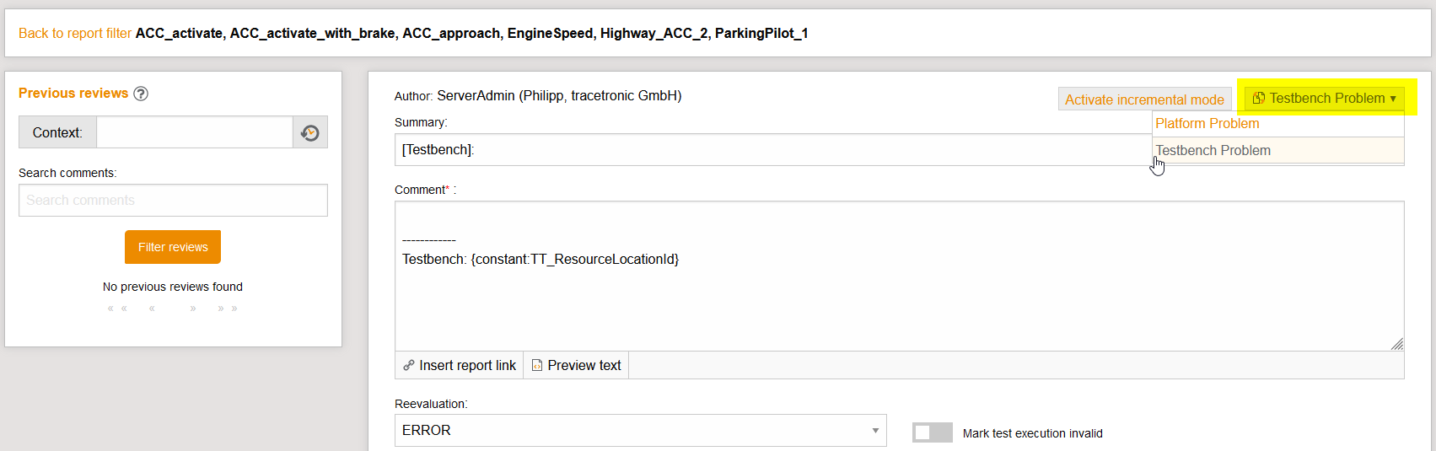Follow the Back to report filter link
Screen dimensions: 1436x451
(x=75, y=33)
